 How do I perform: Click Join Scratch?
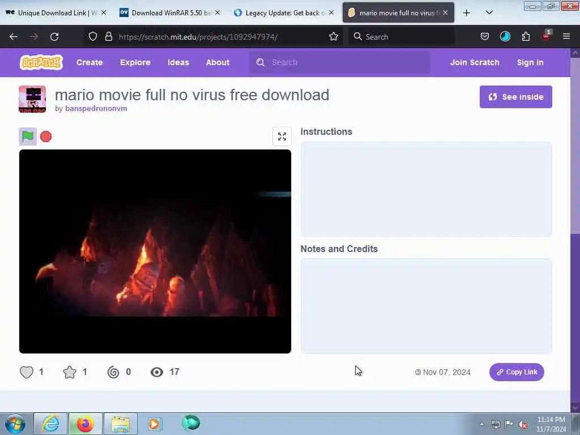(x=475, y=62)
